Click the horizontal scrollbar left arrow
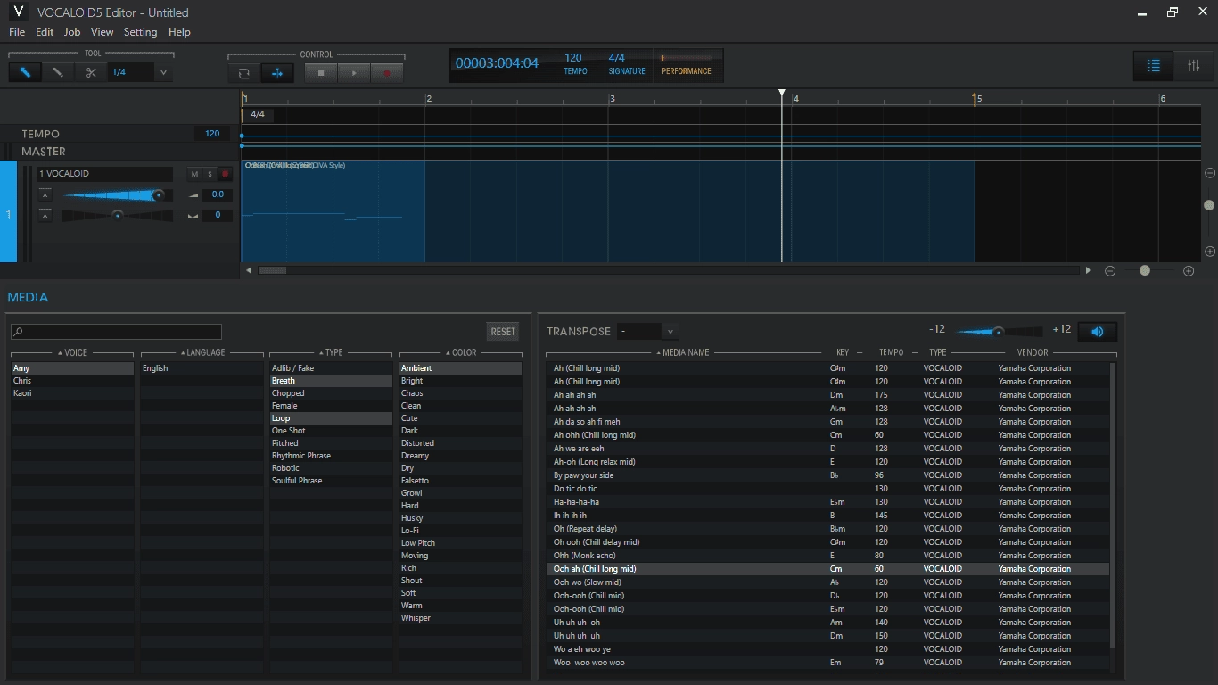1218x685 pixels. pos(249,270)
